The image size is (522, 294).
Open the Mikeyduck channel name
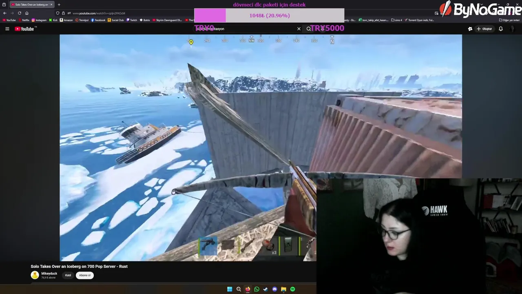coord(49,274)
